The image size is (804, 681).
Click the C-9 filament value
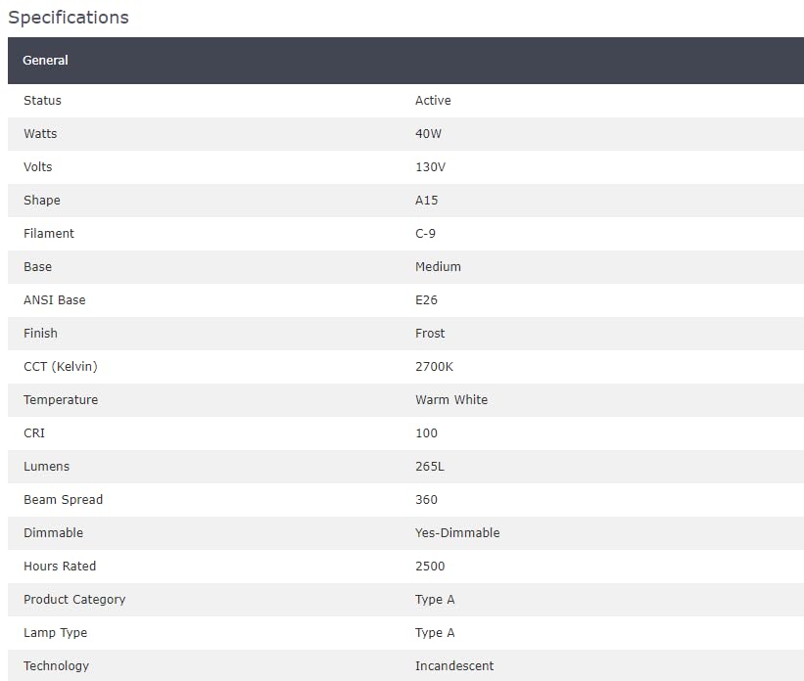point(425,234)
